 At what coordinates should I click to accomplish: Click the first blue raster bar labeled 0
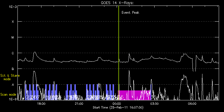coord(26,92)
